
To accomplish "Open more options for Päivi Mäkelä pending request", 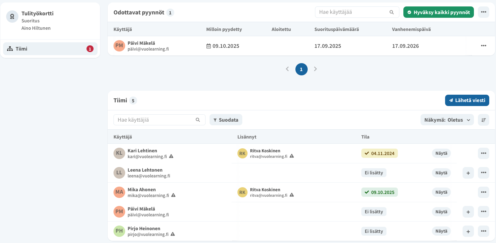I will (x=483, y=46).
